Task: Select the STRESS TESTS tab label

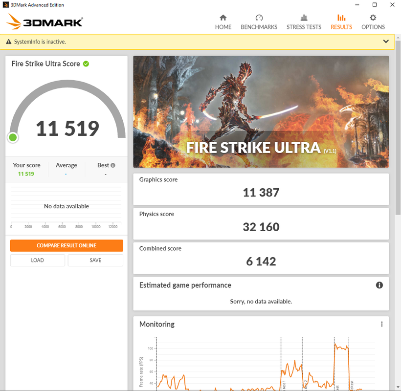Action: pyautogui.click(x=304, y=27)
